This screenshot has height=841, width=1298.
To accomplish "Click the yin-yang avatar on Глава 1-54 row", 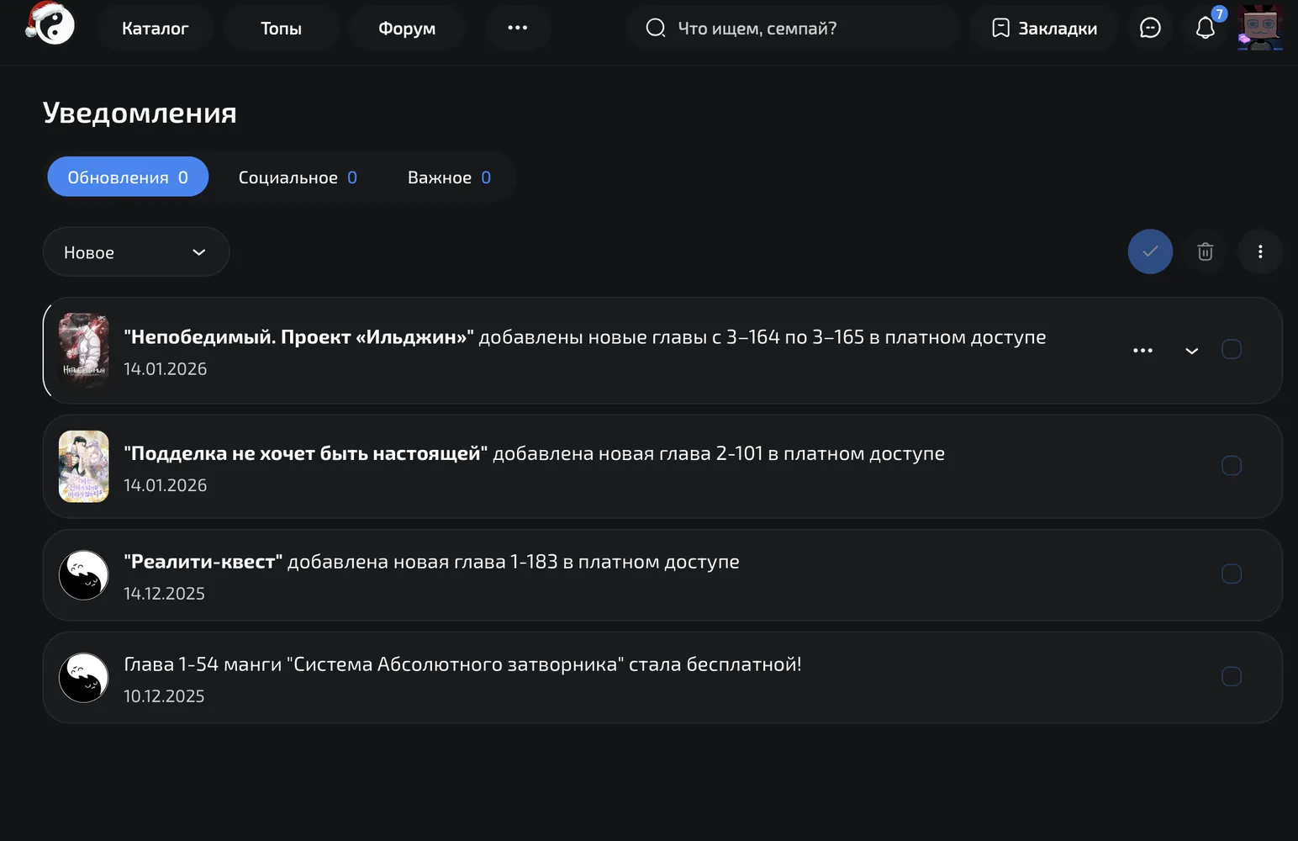I will click(x=83, y=678).
